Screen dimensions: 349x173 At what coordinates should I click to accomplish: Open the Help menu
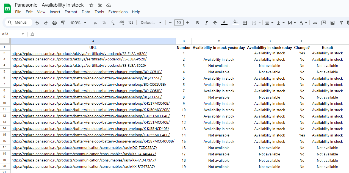tap(136, 12)
